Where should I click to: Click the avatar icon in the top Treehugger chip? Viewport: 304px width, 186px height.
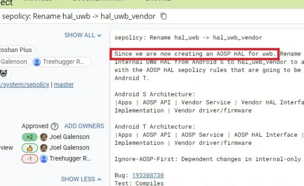point(37,62)
